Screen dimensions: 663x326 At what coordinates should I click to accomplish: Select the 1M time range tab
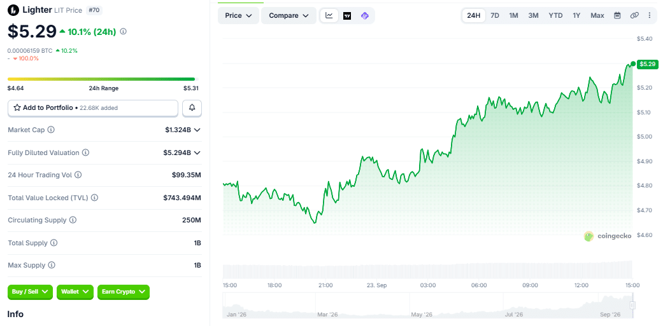click(x=514, y=16)
